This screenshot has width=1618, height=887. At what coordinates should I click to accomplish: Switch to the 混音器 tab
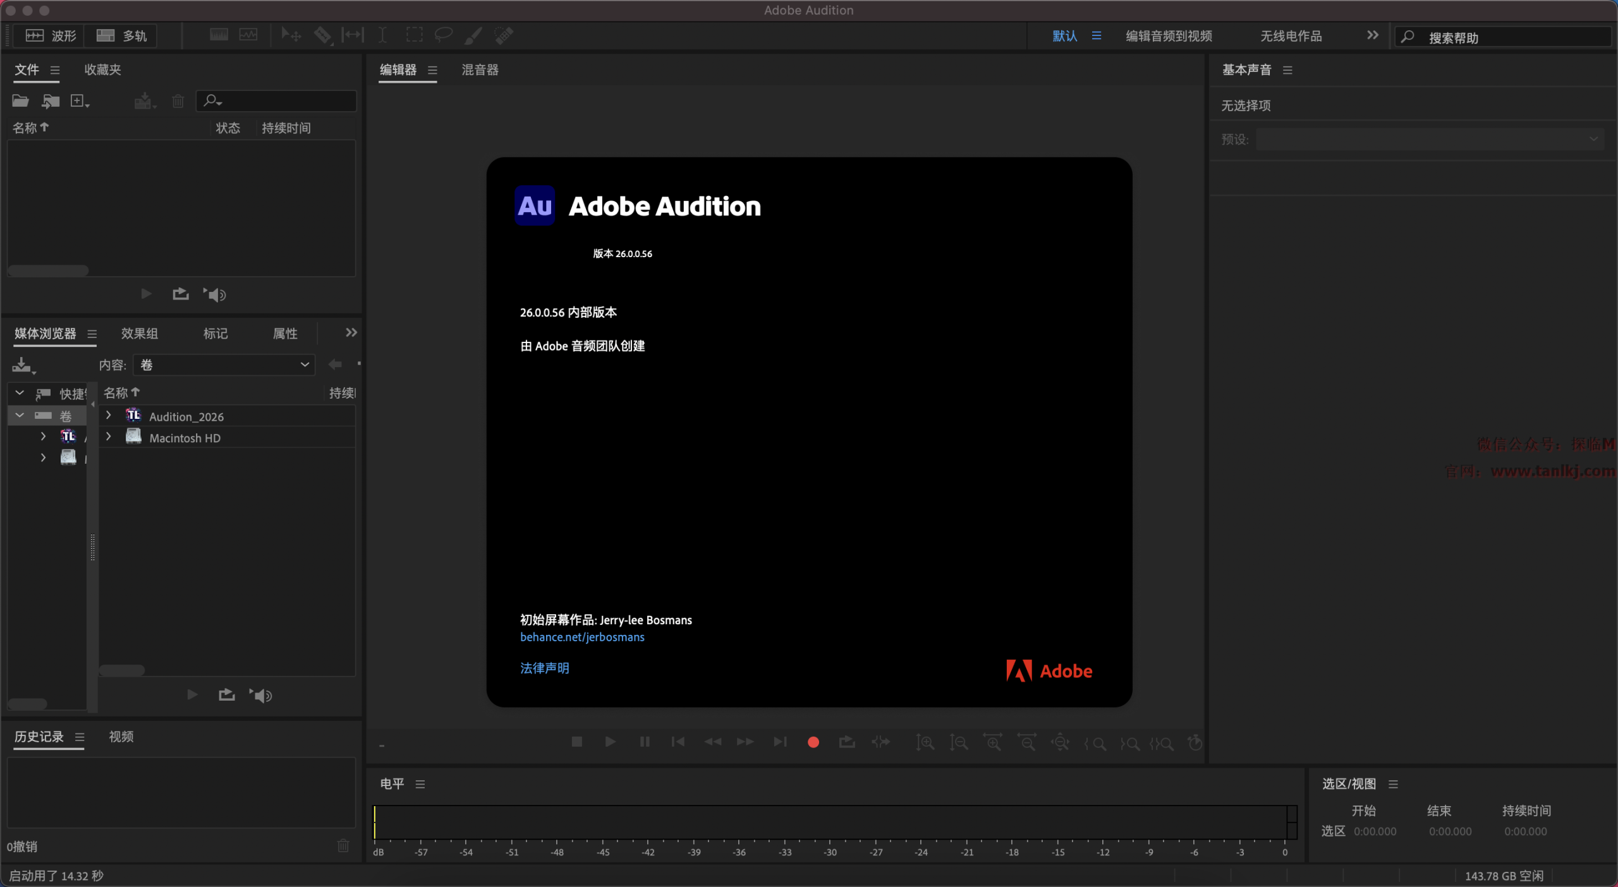[480, 69]
